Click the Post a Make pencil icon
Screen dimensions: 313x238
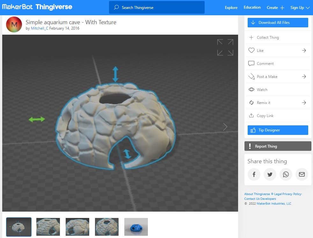(251, 76)
